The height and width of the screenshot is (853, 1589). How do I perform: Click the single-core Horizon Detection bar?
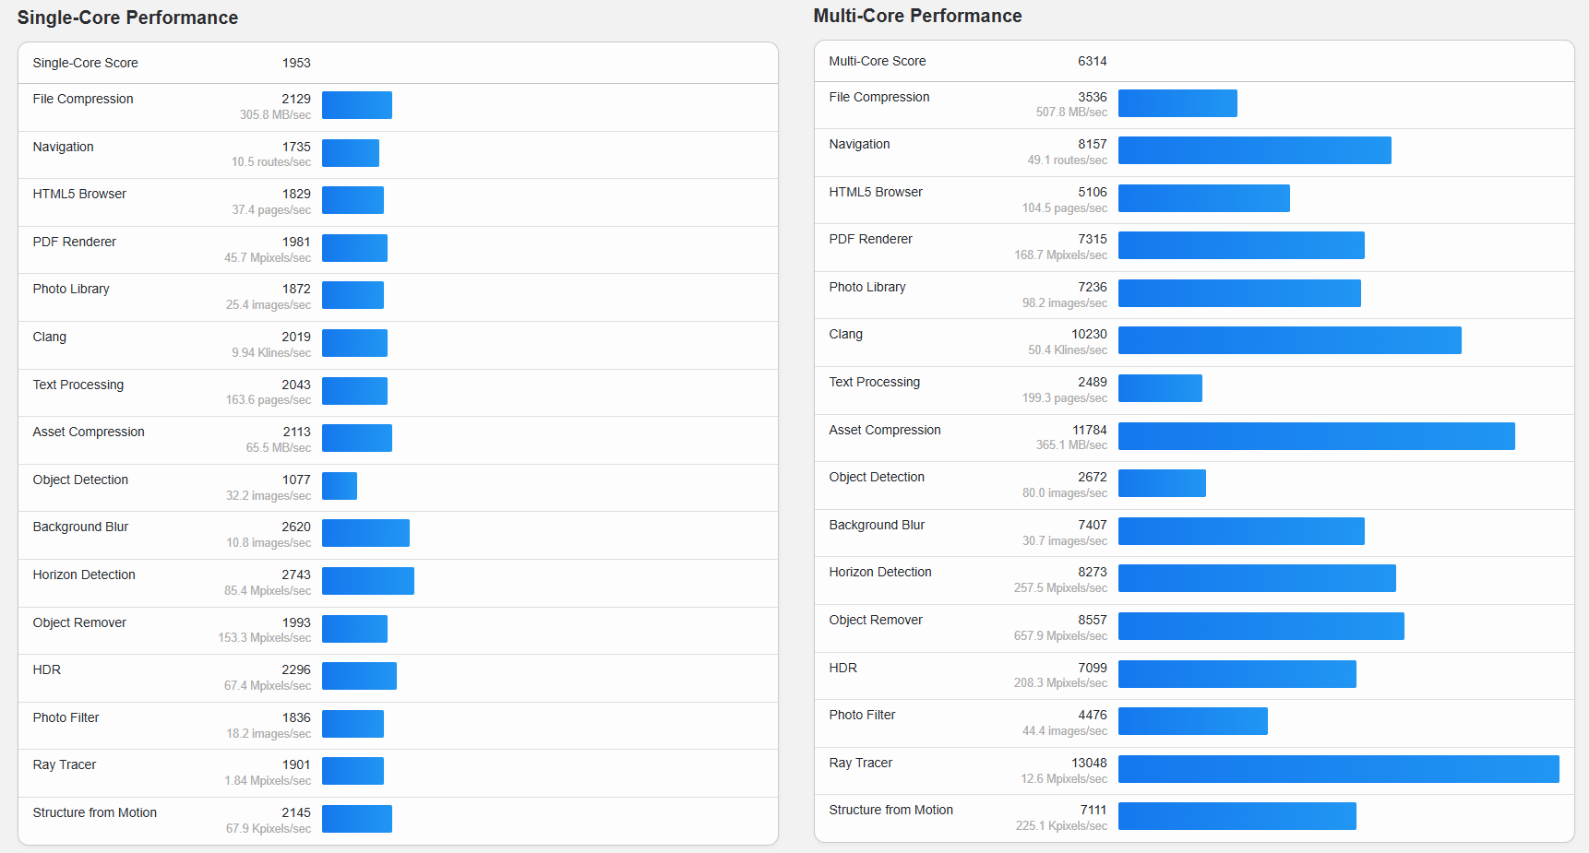[367, 581]
